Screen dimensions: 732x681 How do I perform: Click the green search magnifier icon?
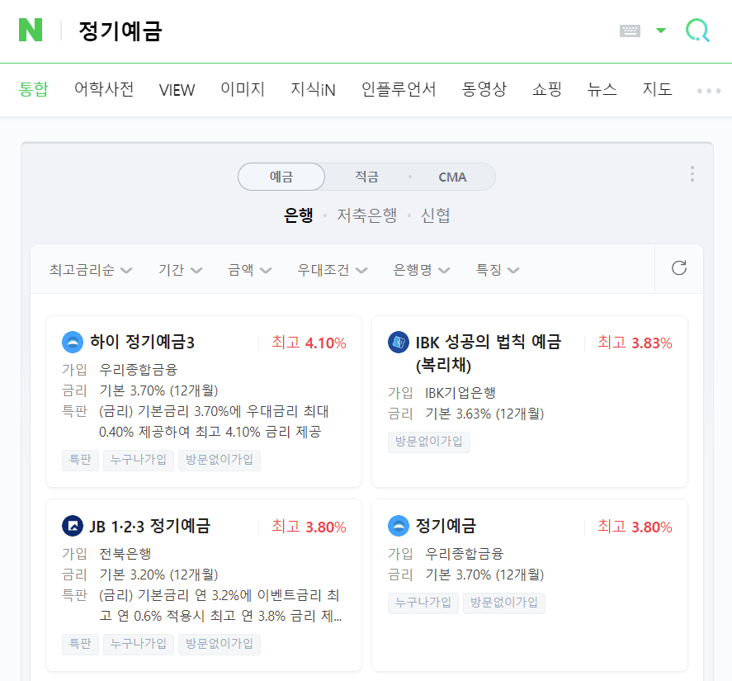pyautogui.click(x=697, y=31)
